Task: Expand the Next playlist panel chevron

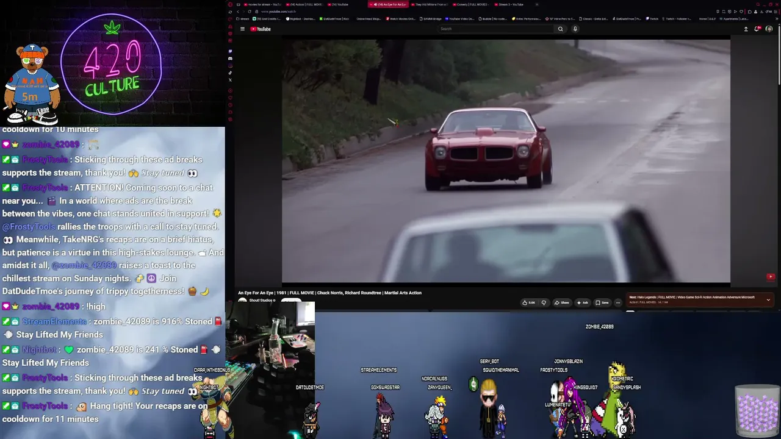Action: click(x=768, y=299)
